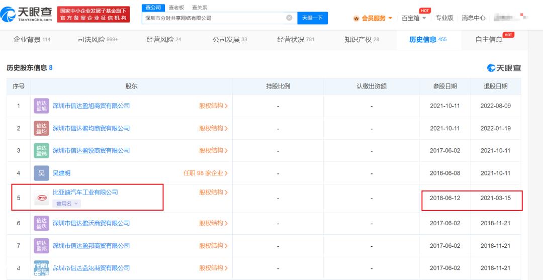Click the 2022-08-09 exit date cell
The width and height of the screenshot is (543, 280).
(496, 106)
